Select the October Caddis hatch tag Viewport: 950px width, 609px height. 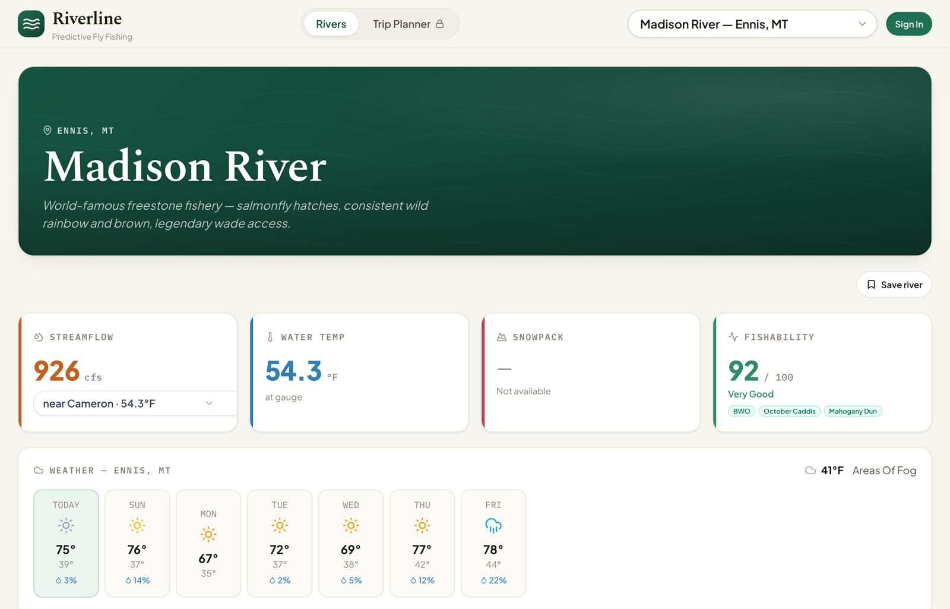[789, 411]
